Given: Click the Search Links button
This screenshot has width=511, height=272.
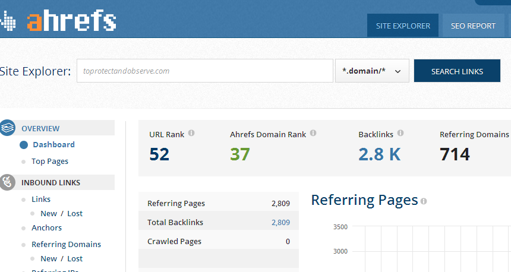Looking at the screenshot, I should tap(457, 71).
